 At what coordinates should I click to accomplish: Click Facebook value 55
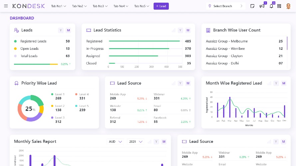click(x=155, y=122)
